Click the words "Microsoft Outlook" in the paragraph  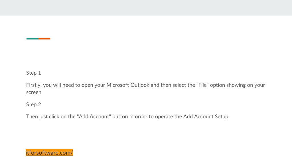coord(128,85)
